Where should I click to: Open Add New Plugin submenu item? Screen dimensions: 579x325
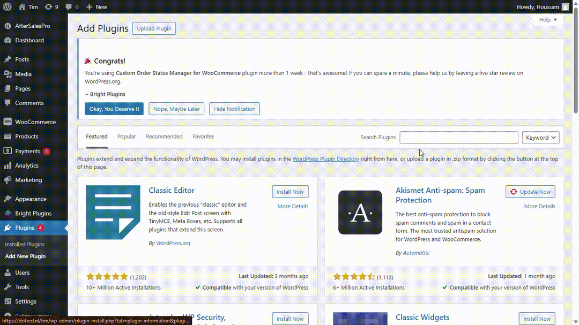26,256
